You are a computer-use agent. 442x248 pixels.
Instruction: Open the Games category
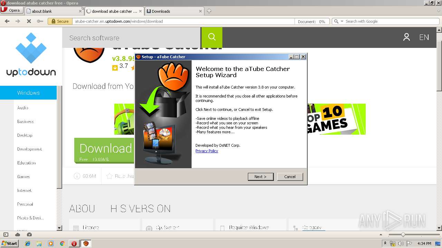[23, 176]
